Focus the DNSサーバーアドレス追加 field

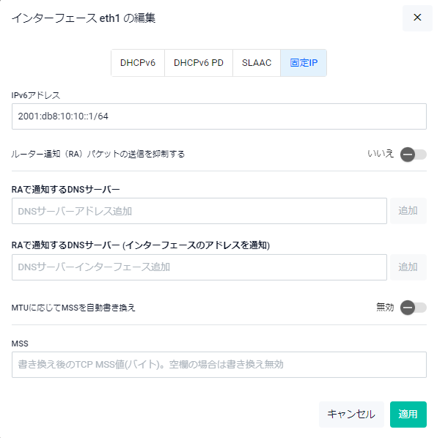pos(199,211)
